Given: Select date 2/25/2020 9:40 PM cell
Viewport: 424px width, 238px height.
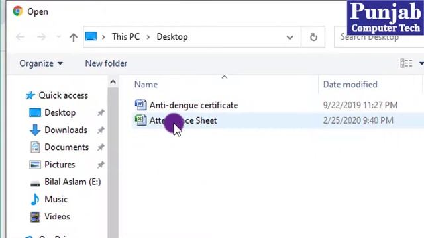Looking at the screenshot, I should pos(358,120).
